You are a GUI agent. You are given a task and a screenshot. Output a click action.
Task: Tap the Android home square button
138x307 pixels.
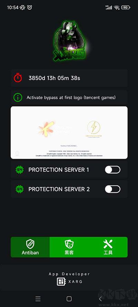pyautogui.click(x=69, y=299)
